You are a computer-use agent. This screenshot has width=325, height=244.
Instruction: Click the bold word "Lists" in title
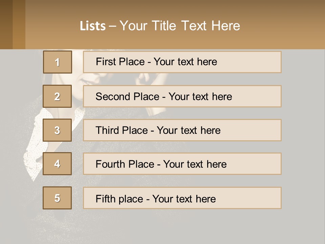93,26
